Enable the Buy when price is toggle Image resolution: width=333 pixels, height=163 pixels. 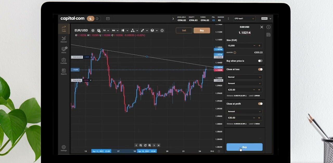(260, 61)
